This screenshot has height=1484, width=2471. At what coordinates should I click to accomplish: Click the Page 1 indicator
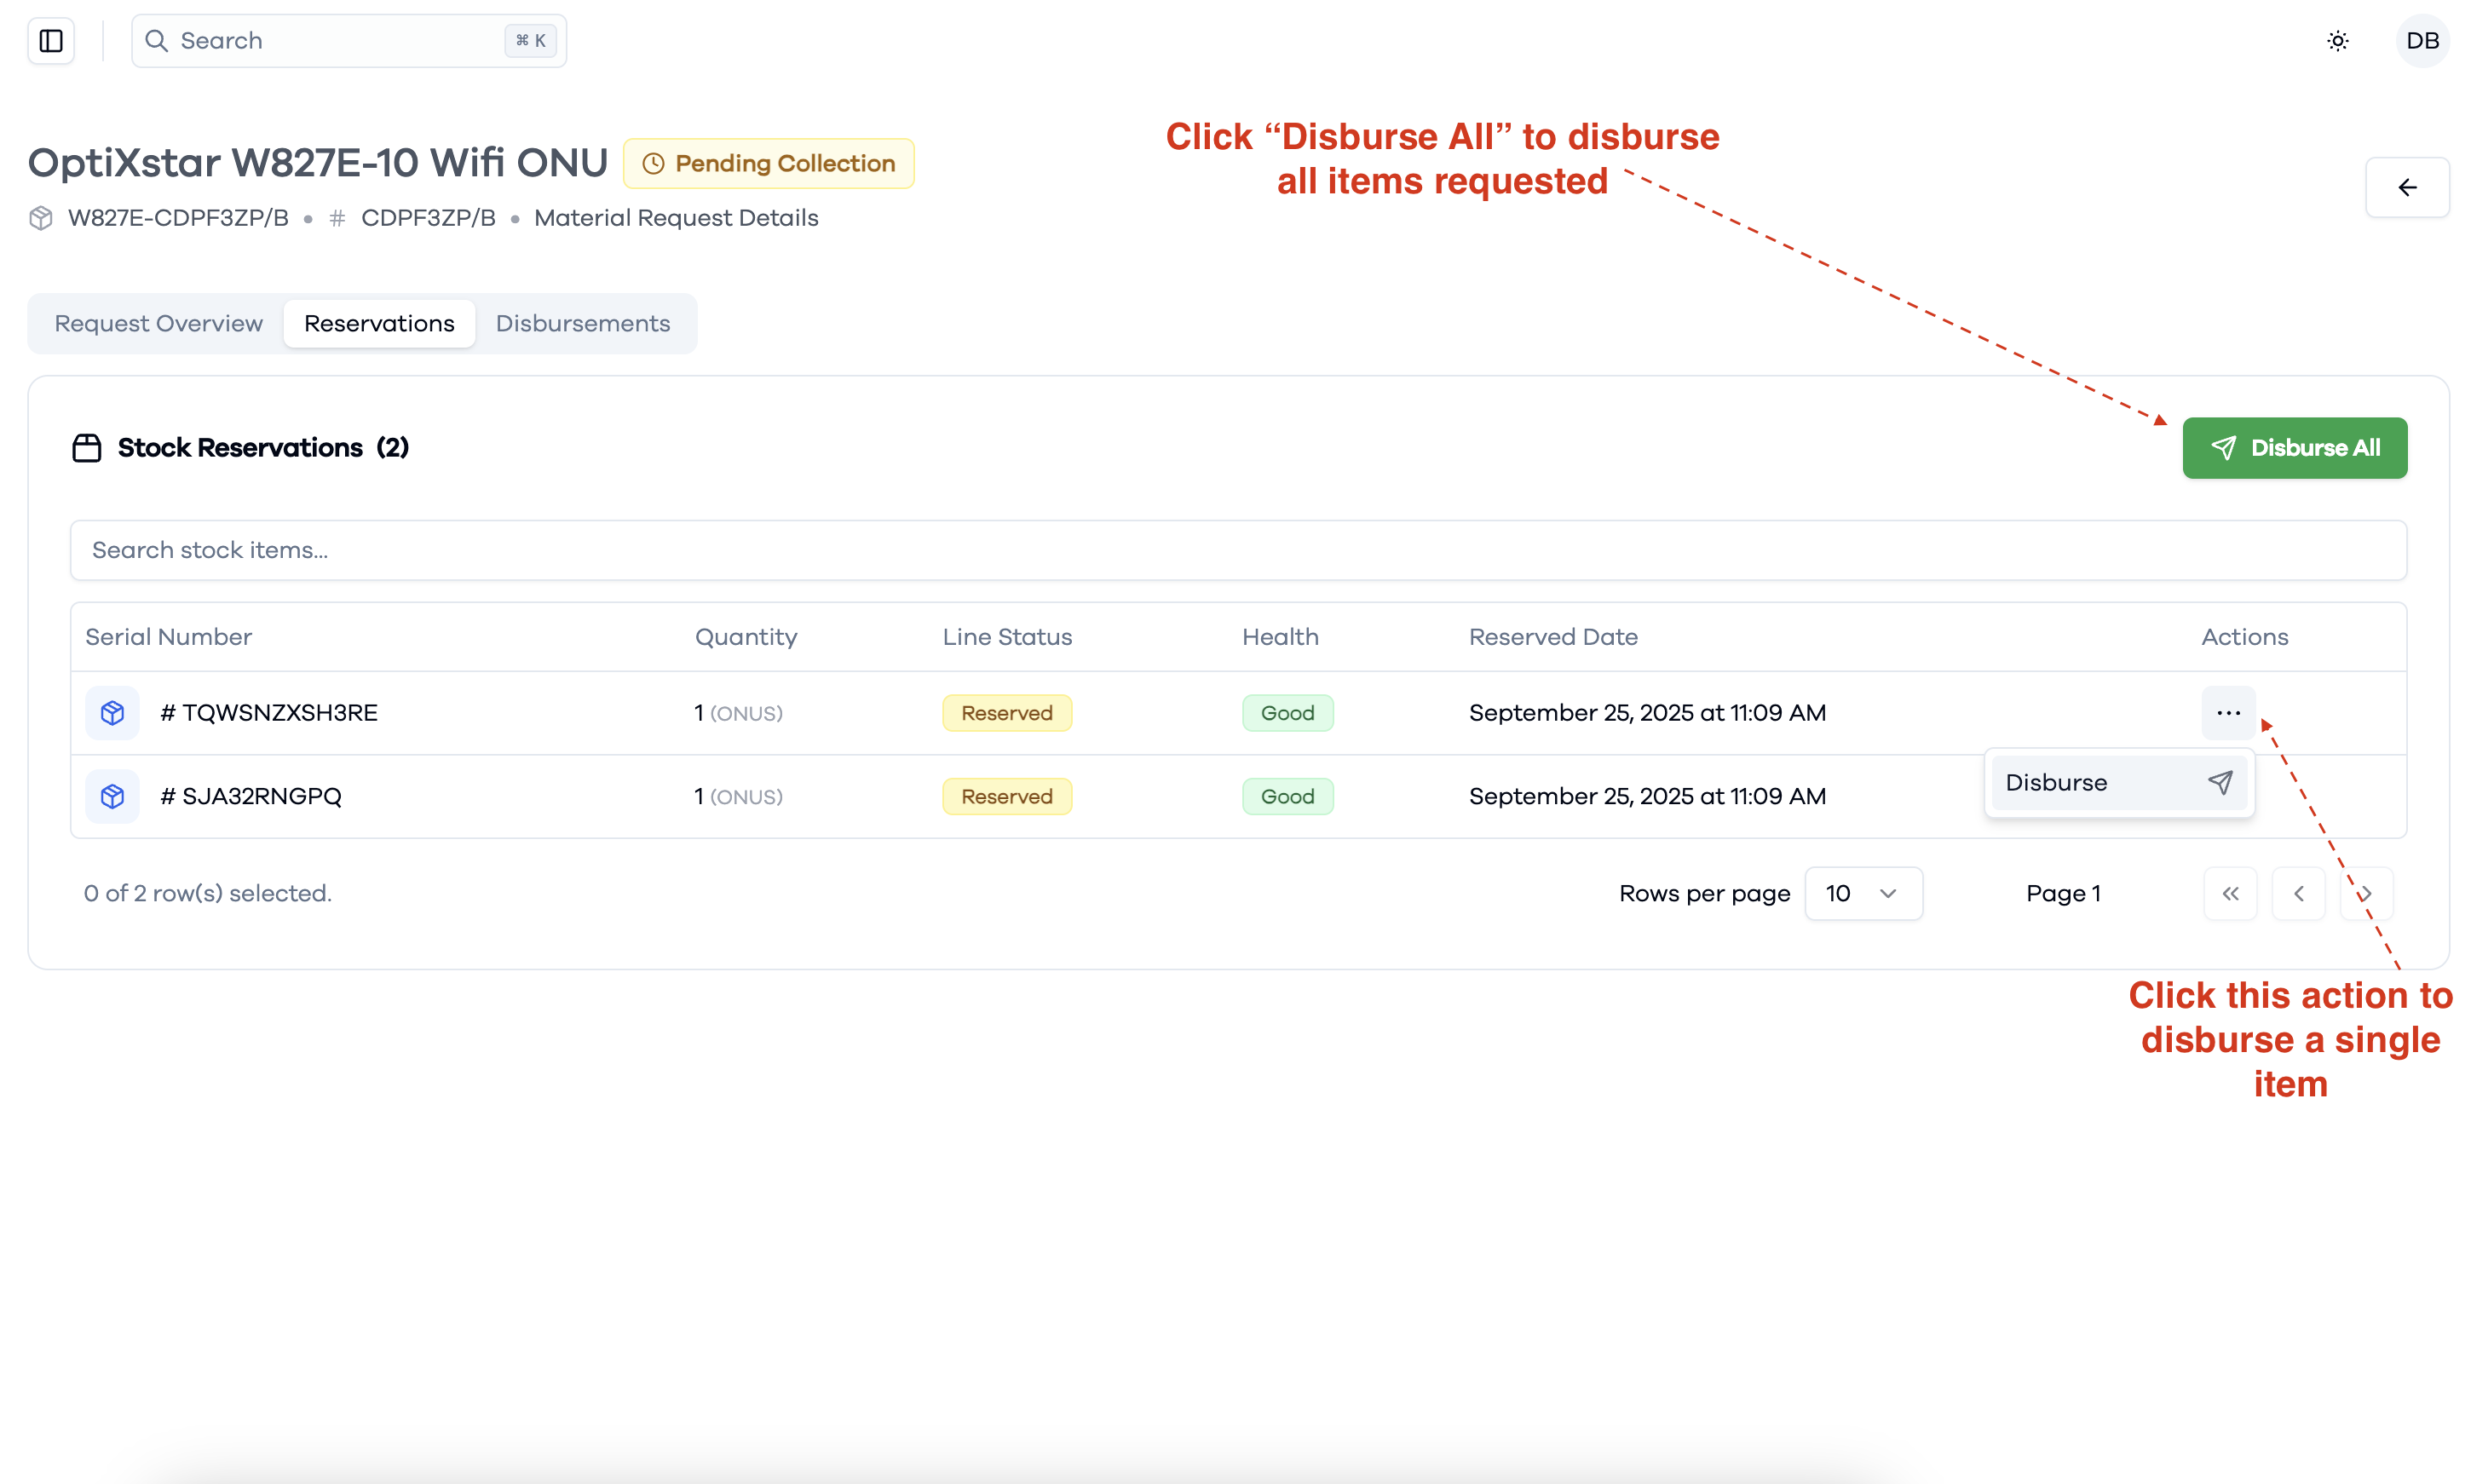point(2062,893)
